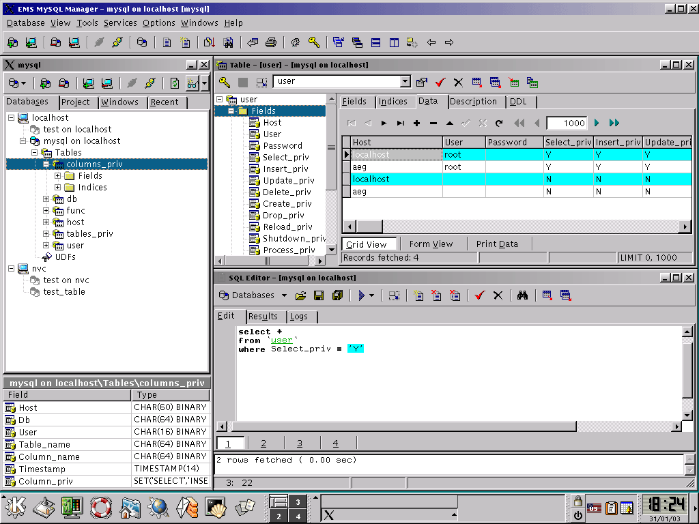Click the record limit field showing 1000
The image size is (699, 524).
coord(567,123)
